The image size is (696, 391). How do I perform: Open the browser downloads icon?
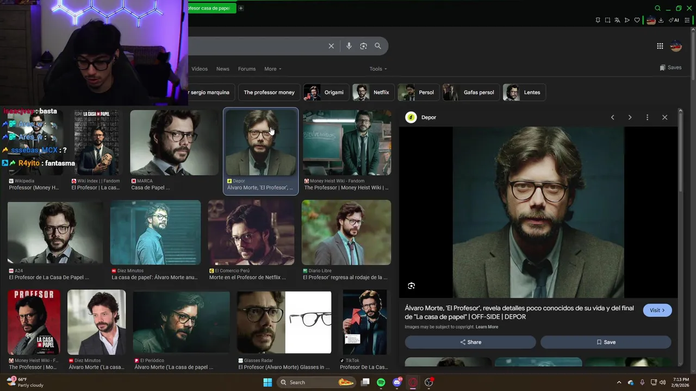click(661, 20)
